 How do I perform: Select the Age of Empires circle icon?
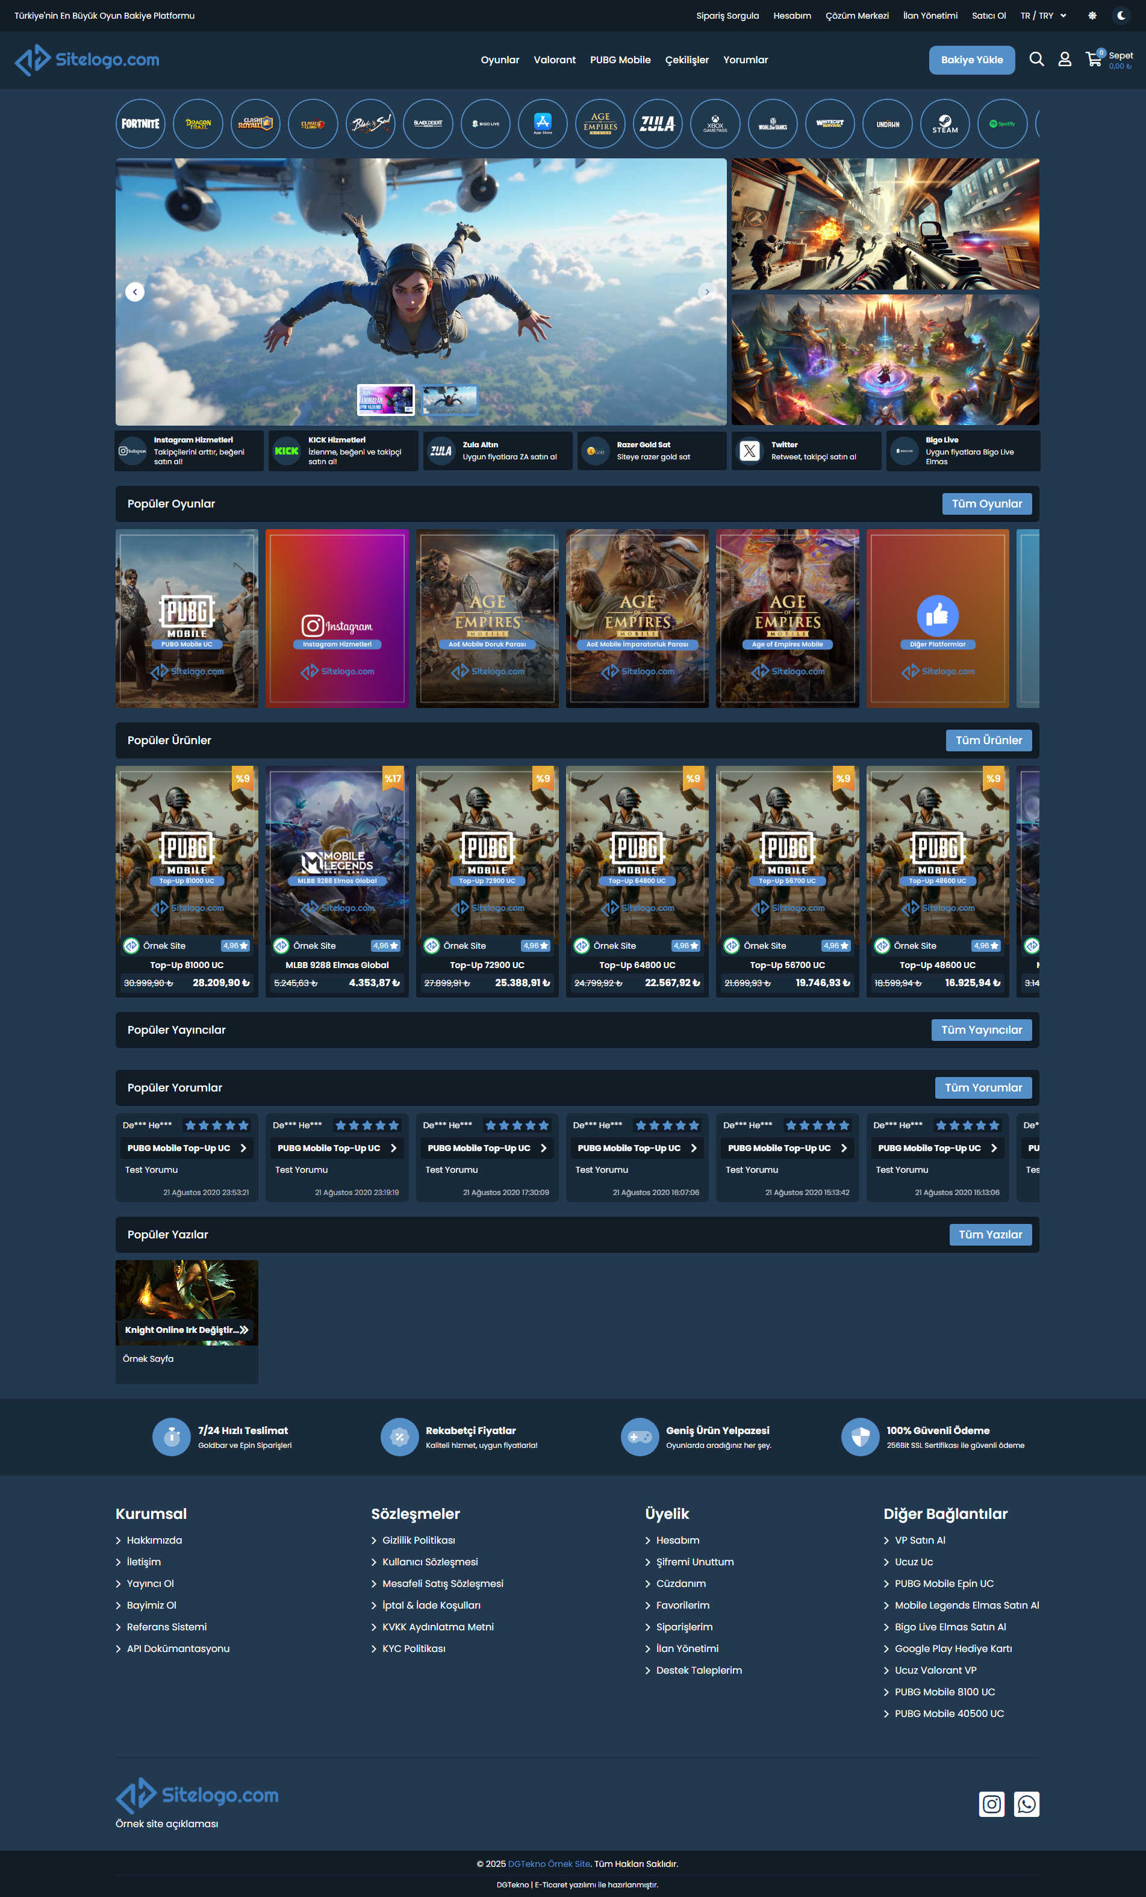[600, 123]
